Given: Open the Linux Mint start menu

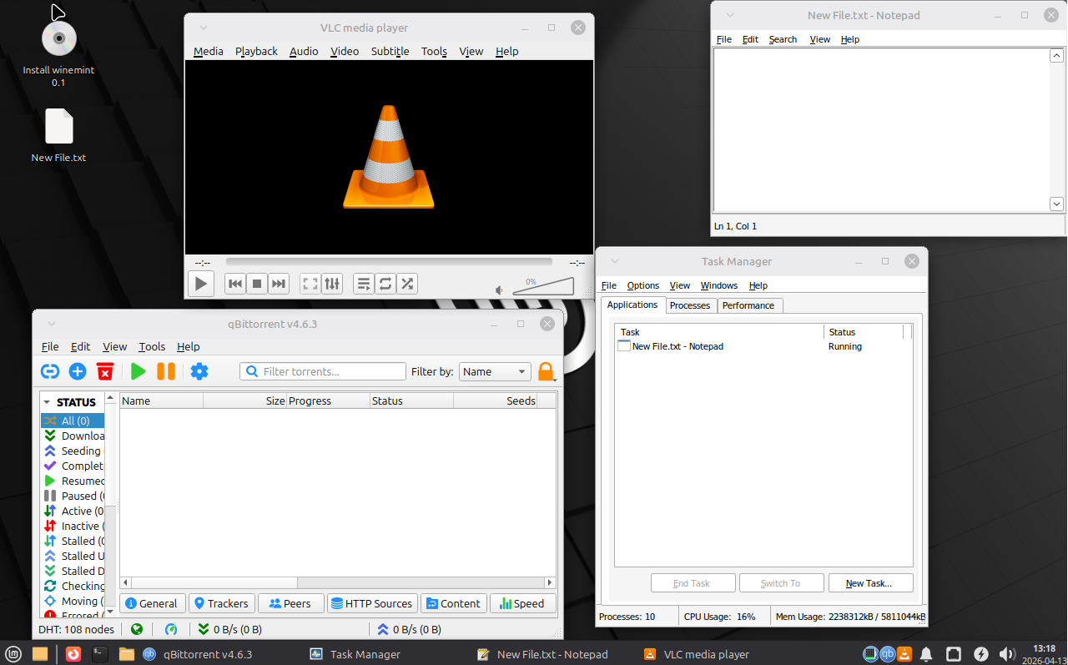Looking at the screenshot, I should click(14, 654).
